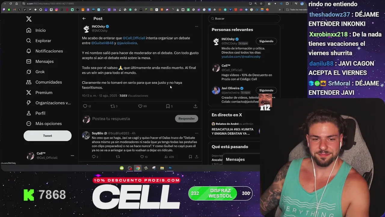Click the repost icon on SoyBilo's comment
The width and height of the screenshot is (385, 217).
118,157
